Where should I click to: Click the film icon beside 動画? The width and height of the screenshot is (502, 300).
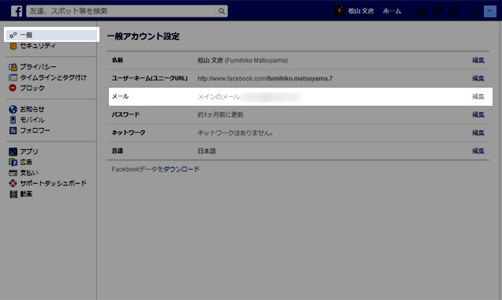point(13,194)
